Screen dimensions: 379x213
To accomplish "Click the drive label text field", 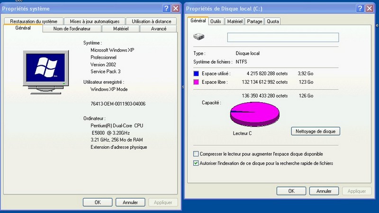I will pyautogui.click(x=283, y=37).
